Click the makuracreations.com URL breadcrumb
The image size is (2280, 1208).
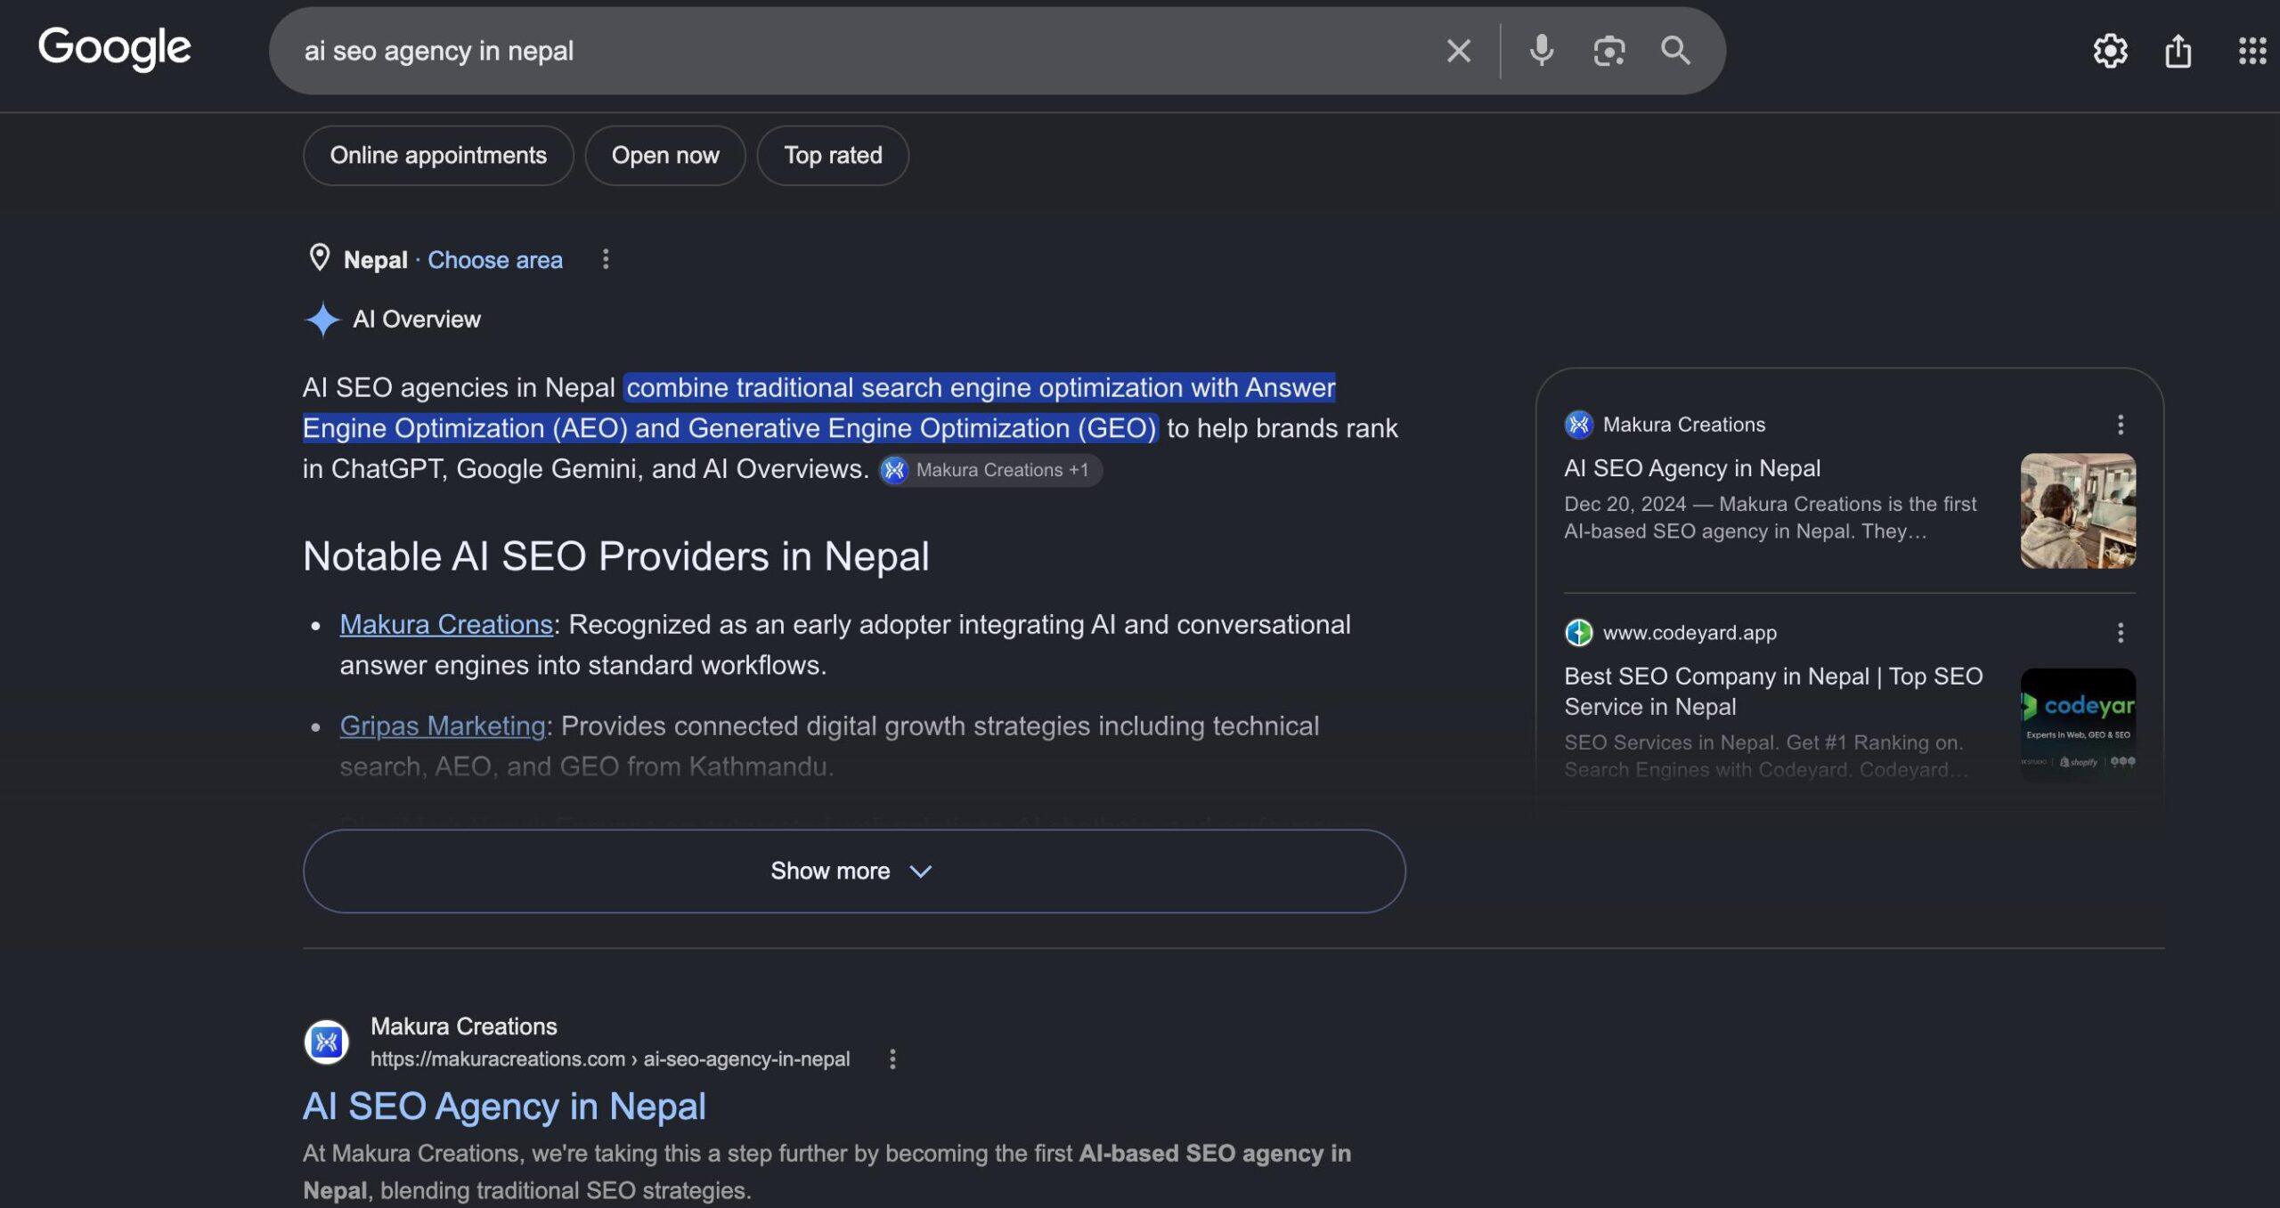(x=610, y=1058)
